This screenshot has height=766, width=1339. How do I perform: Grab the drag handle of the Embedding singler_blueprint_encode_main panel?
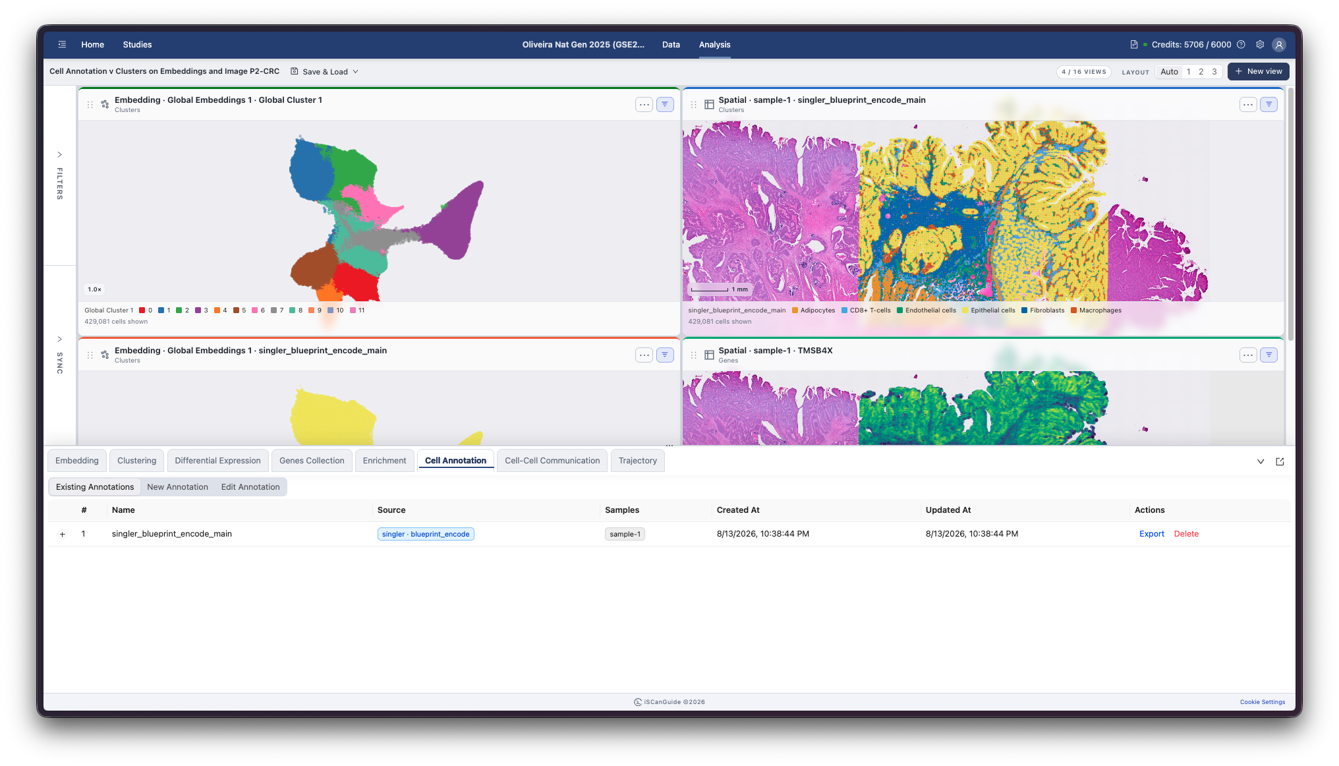click(x=90, y=355)
